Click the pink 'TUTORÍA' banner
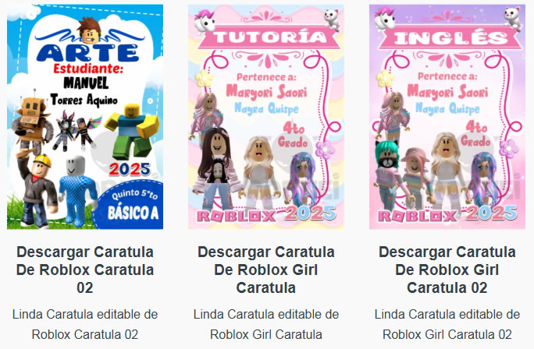Image resolution: width=534 pixels, height=349 pixels. click(269, 37)
